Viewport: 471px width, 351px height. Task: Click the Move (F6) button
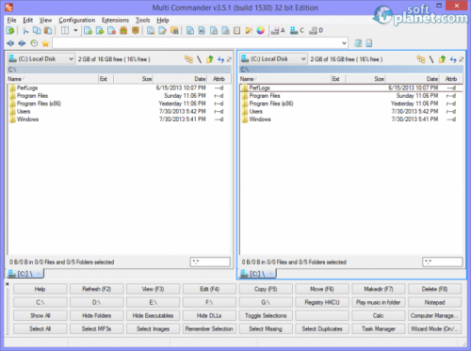[x=322, y=289]
